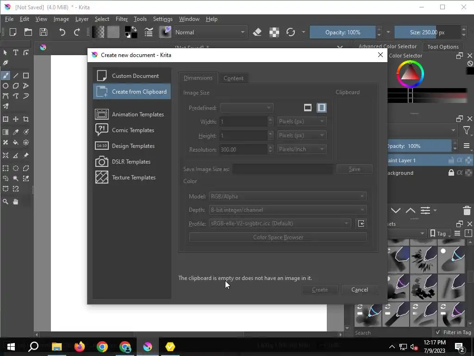The image size is (474, 356).
Task: Click import profile icon next to Profile
Action: 361,224
